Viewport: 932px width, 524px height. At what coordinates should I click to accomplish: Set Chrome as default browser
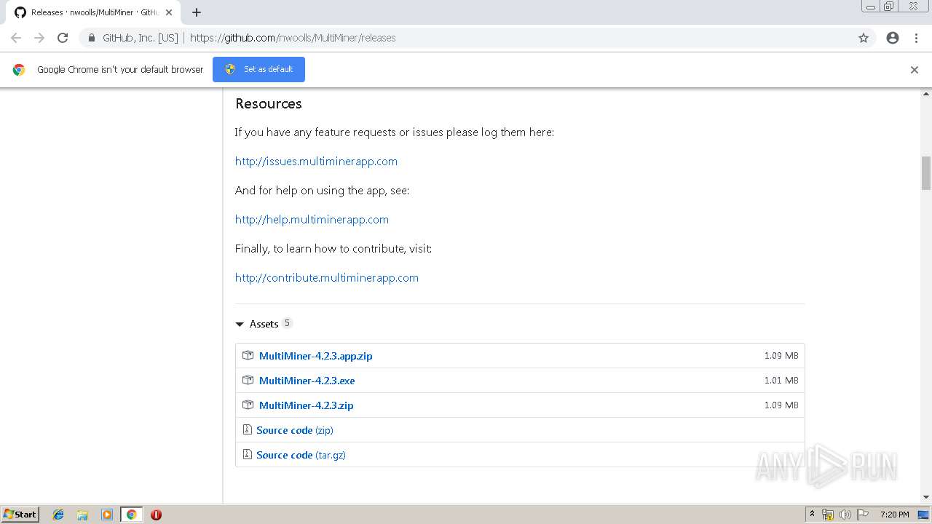click(x=258, y=69)
